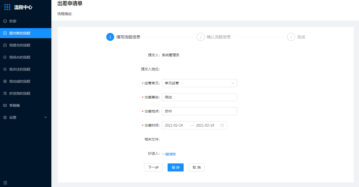
Task: Open 我待办的流程 list
Action: (26, 57)
